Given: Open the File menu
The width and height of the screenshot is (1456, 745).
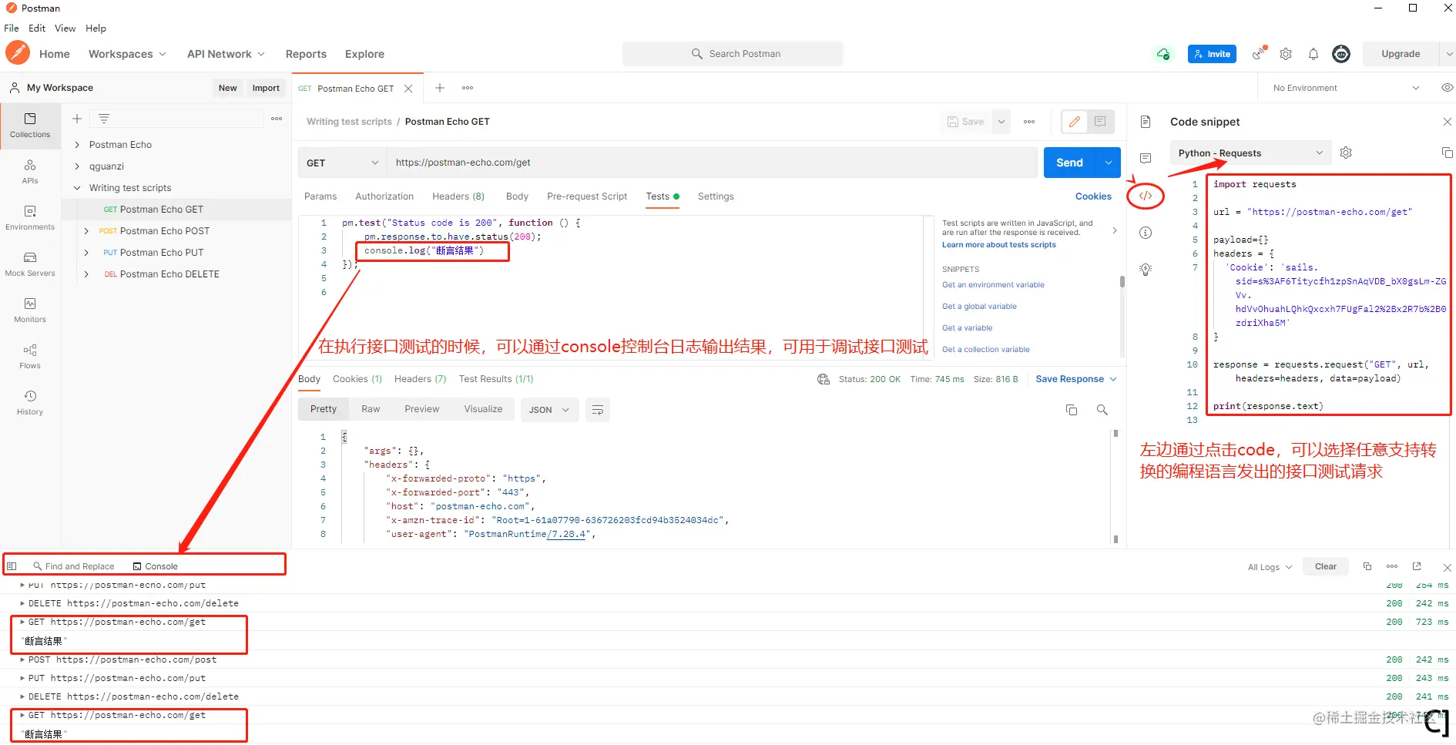Looking at the screenshot, I should tap(12, 28).
